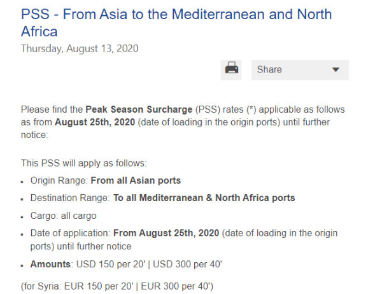This screenshot has width=382, height=294.
Task: Click the USD 150 per 20' amount
Action: [x=111, y=264]
